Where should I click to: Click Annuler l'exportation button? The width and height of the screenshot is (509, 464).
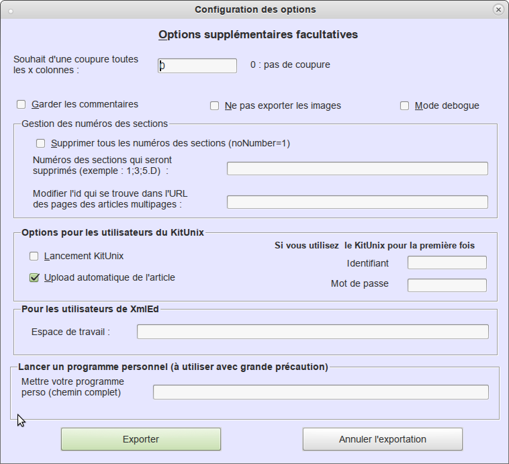[382, 439]
